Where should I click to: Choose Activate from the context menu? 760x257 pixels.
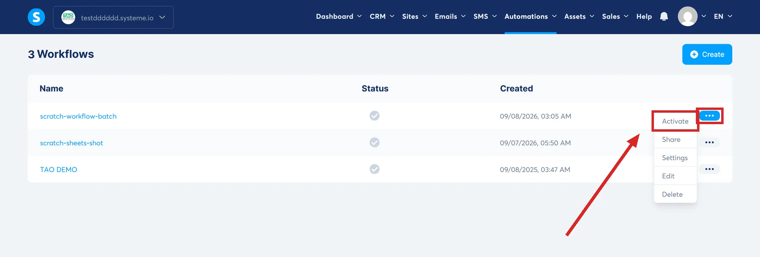(x=675, y=121)
